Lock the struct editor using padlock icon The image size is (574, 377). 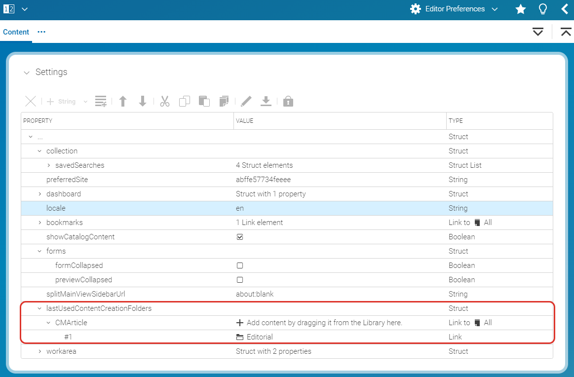288,101
